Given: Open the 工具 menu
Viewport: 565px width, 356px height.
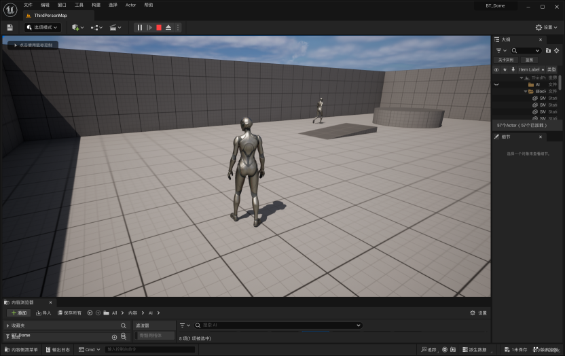Looking at the screenshot, I should click(x=79, y=5).
